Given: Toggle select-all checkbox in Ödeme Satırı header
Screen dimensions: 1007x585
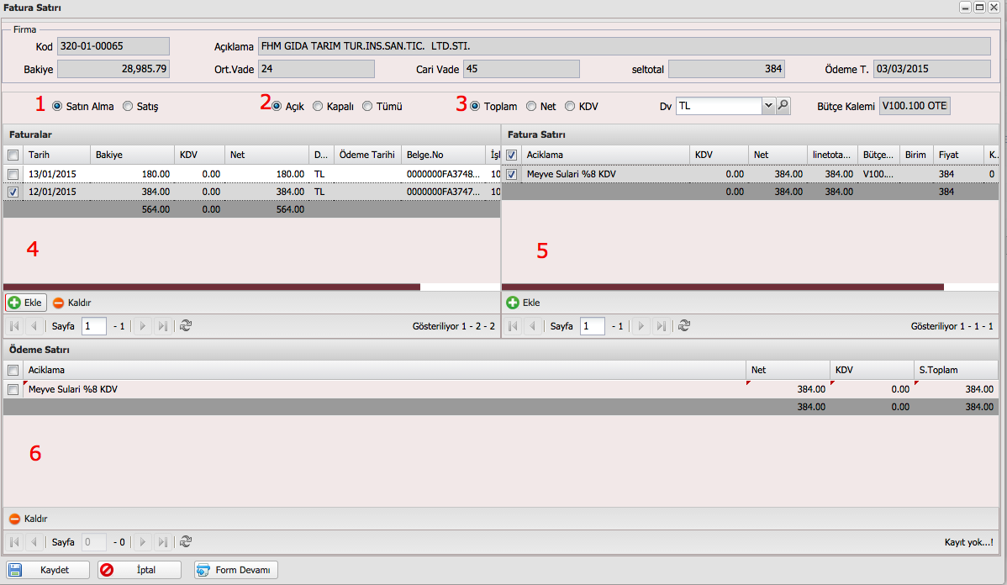Looking at the screenshot, I should tap(13, 370).
